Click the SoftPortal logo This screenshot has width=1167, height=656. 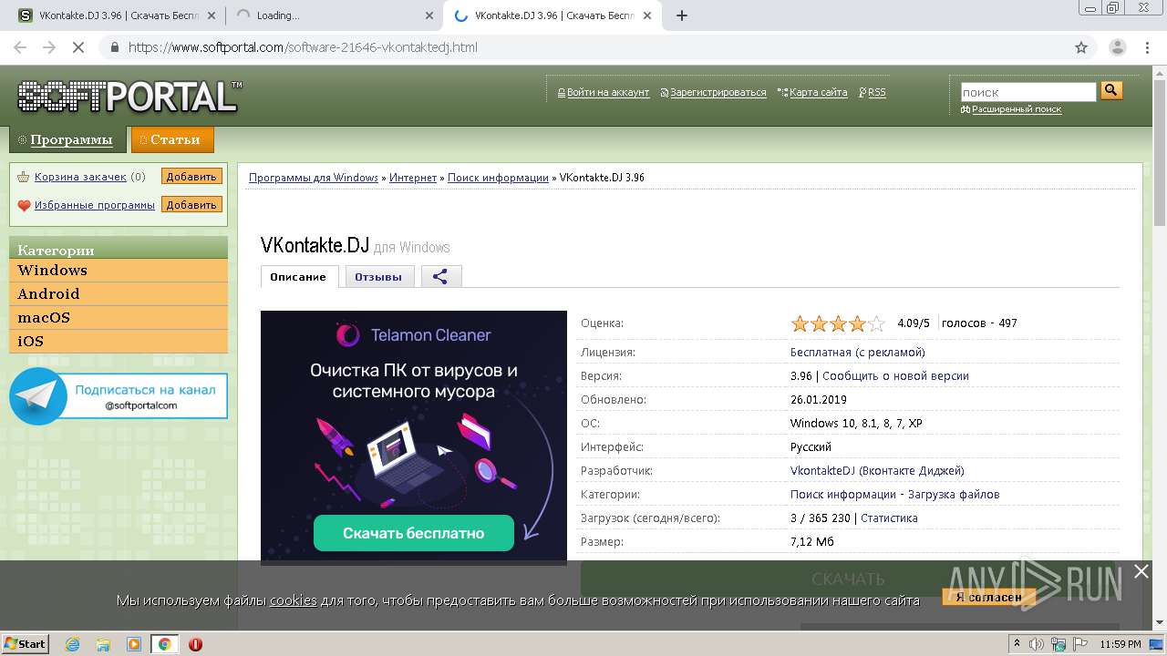pyautogui.click(x=129, y=96)
